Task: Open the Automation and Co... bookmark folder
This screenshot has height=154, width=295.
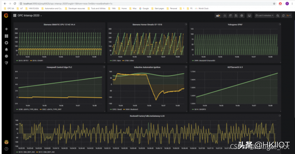Action: [x=52, y=8]
